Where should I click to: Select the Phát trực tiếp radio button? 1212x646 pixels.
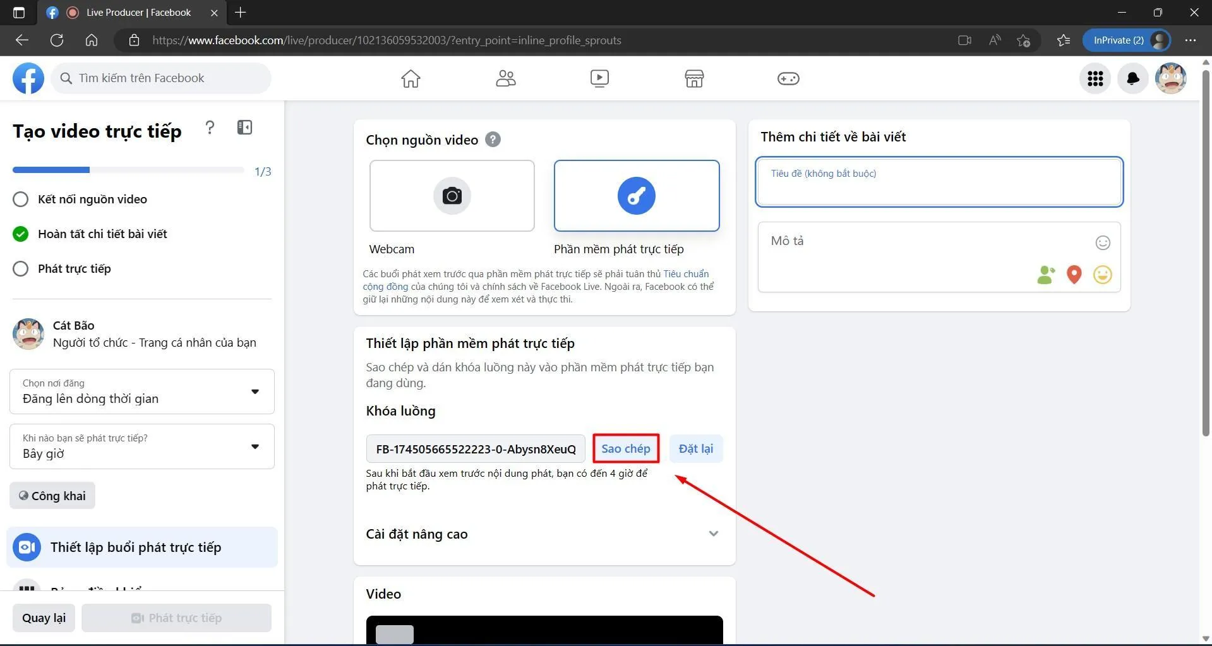pyautogui.click(x=20, y=268)
